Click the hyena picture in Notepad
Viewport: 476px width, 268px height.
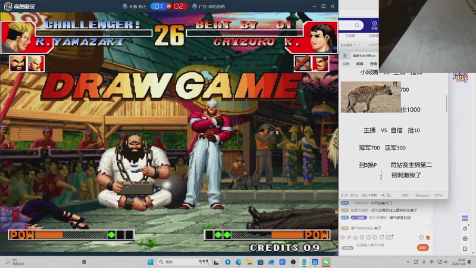(371, 97)
